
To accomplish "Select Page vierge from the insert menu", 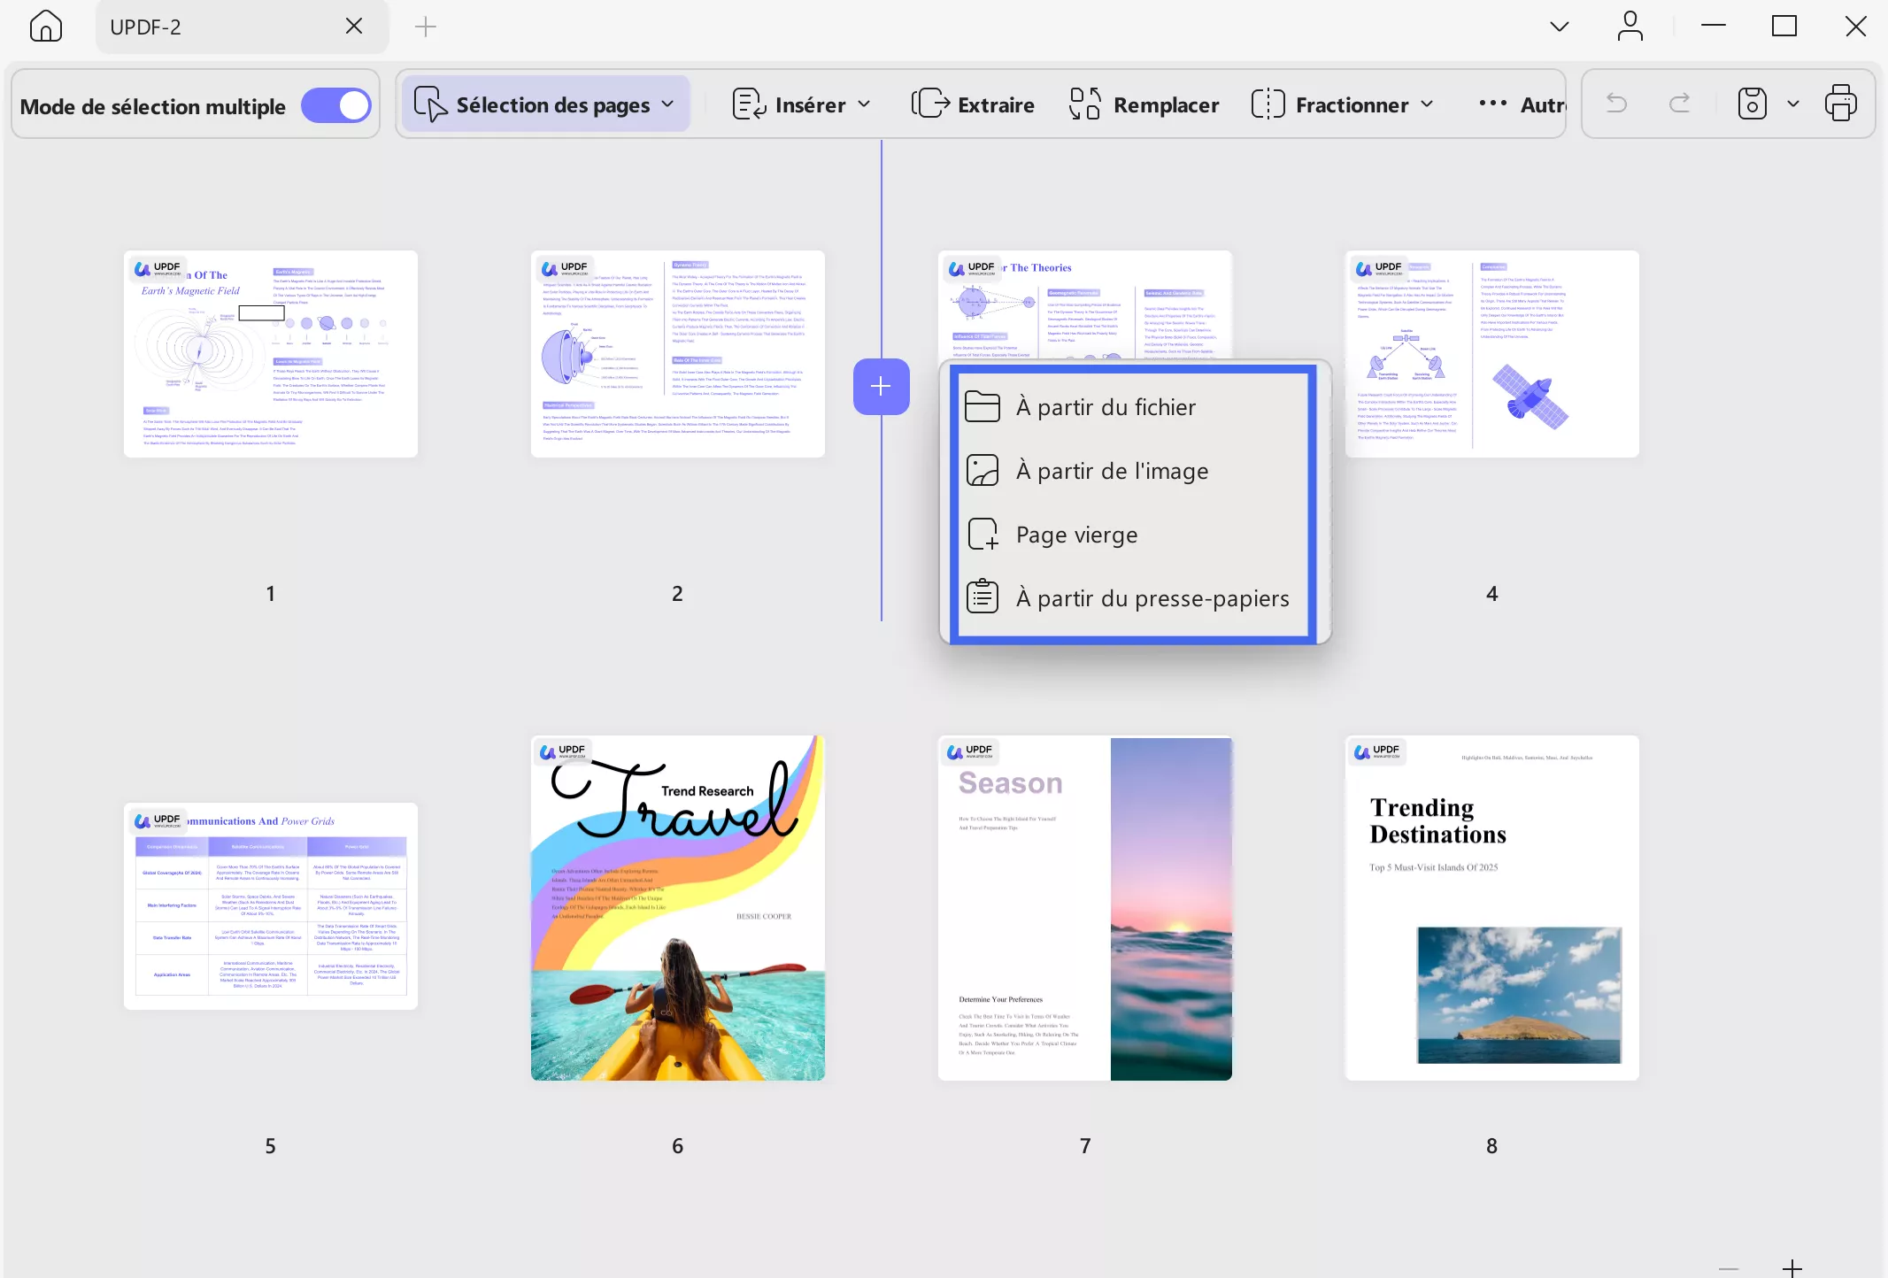I will pos(1076,534).
